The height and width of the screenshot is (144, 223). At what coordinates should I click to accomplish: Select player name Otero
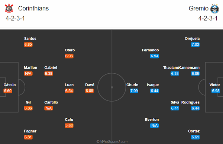(x=70, y=50)
